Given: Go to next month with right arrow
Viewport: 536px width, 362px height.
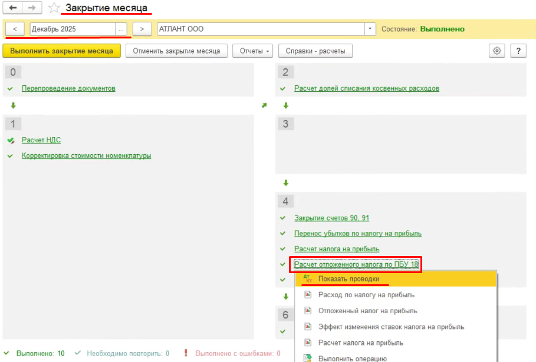Looking at the screenshot, I should pos(142,29).
